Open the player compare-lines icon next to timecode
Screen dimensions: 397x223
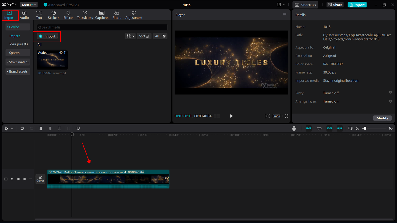click(x=217, y=116)
